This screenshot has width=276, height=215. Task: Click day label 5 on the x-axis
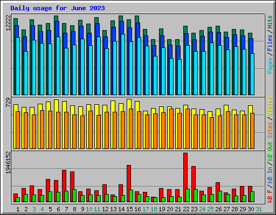pos(50,209)
